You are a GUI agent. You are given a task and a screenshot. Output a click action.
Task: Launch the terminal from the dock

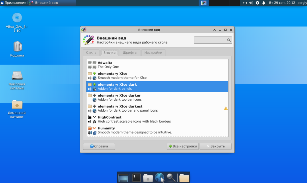pyautogui.click(x=136, y=178)
